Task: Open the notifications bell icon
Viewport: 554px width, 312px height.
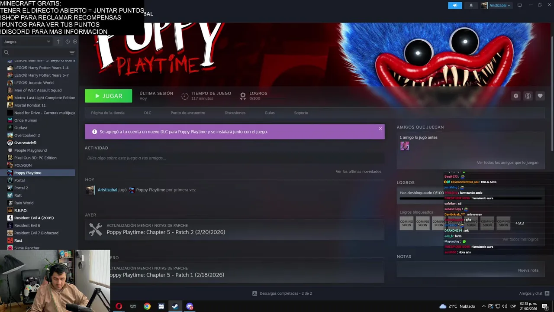Action: (471, 6)
